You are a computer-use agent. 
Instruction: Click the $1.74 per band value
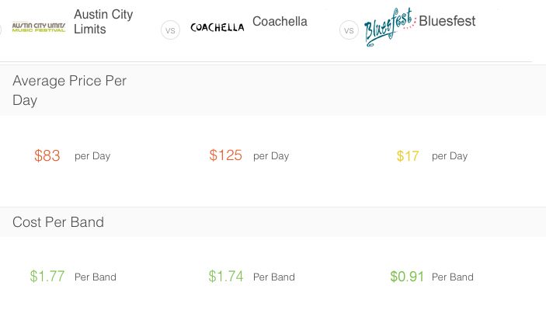pos(226,277)
